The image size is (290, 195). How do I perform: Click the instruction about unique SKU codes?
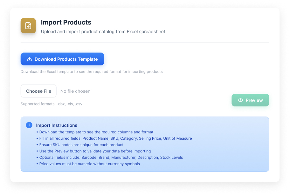(x=81, y=145)
